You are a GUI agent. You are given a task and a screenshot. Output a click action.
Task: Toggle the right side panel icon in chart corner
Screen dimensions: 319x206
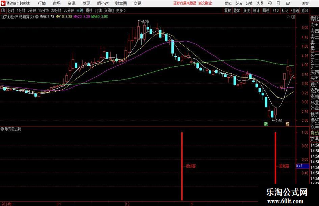(x=293, y=17)
